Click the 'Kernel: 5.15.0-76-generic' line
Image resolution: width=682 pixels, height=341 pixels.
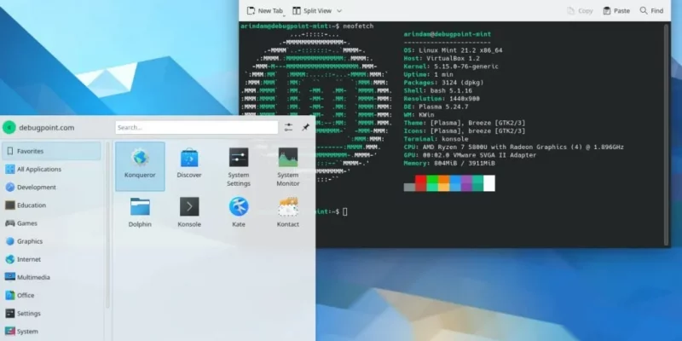click(x=451, y=66)
